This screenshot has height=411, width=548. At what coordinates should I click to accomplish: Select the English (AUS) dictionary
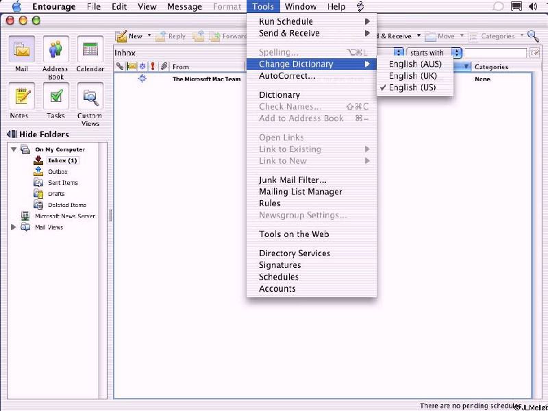pyautogui.click(x=415, y=64)
